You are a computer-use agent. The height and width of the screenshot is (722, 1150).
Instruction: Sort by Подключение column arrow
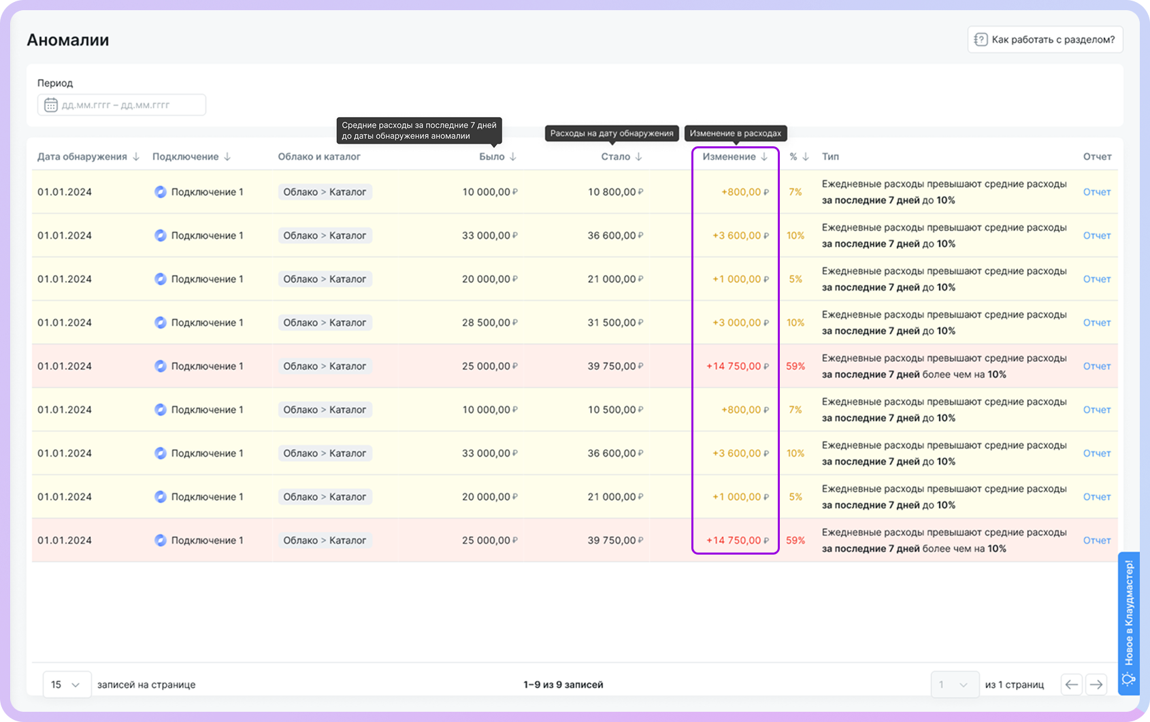click(227, 157)
